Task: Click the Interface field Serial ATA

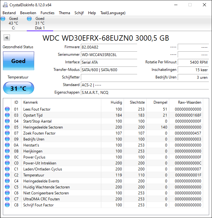Action: tap(109, 62)
